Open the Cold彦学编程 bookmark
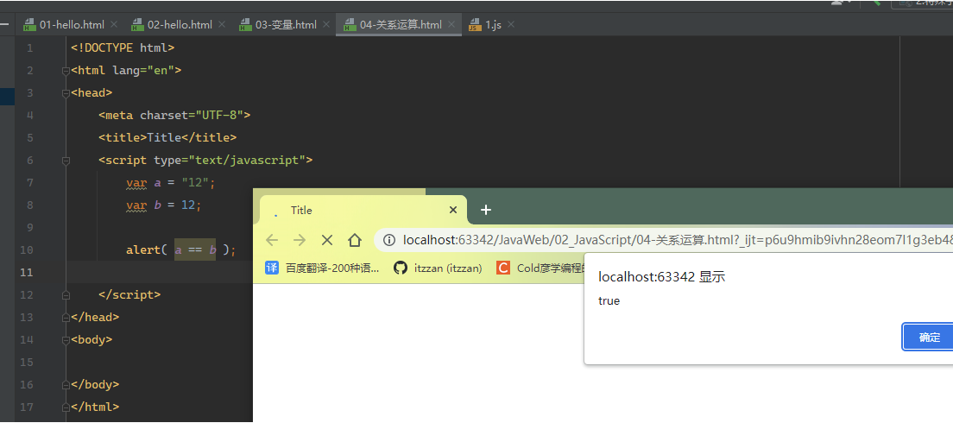 tap(541, 268)
